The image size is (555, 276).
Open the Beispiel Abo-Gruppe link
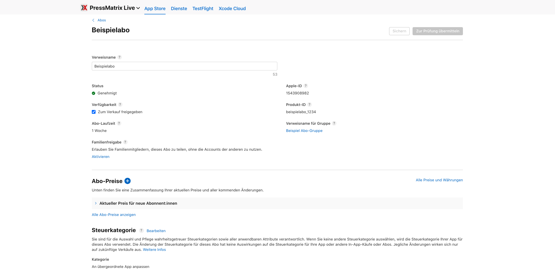[x=304, y=131]
